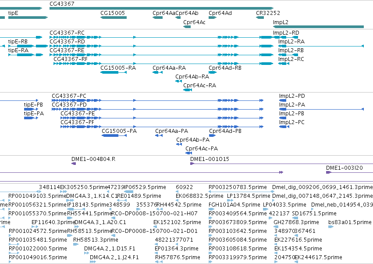The image size is (373, 264).
Task: Click the SD16751.5prime EST label
Action: (x=314, y=214)
